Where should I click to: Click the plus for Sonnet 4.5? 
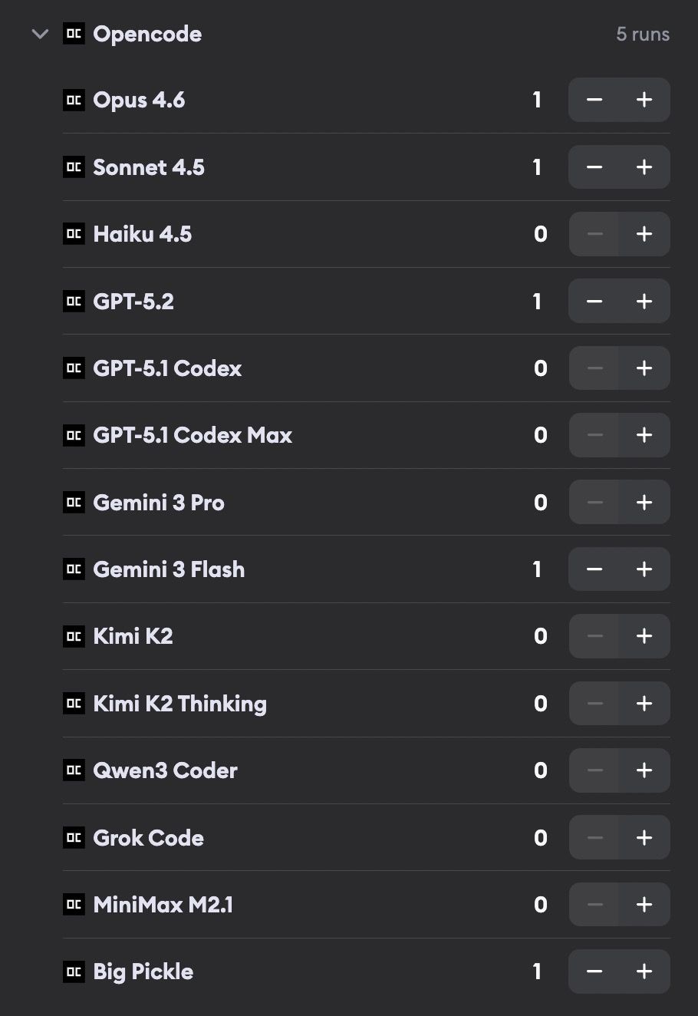pyautogui.click(x=644, y=167)
